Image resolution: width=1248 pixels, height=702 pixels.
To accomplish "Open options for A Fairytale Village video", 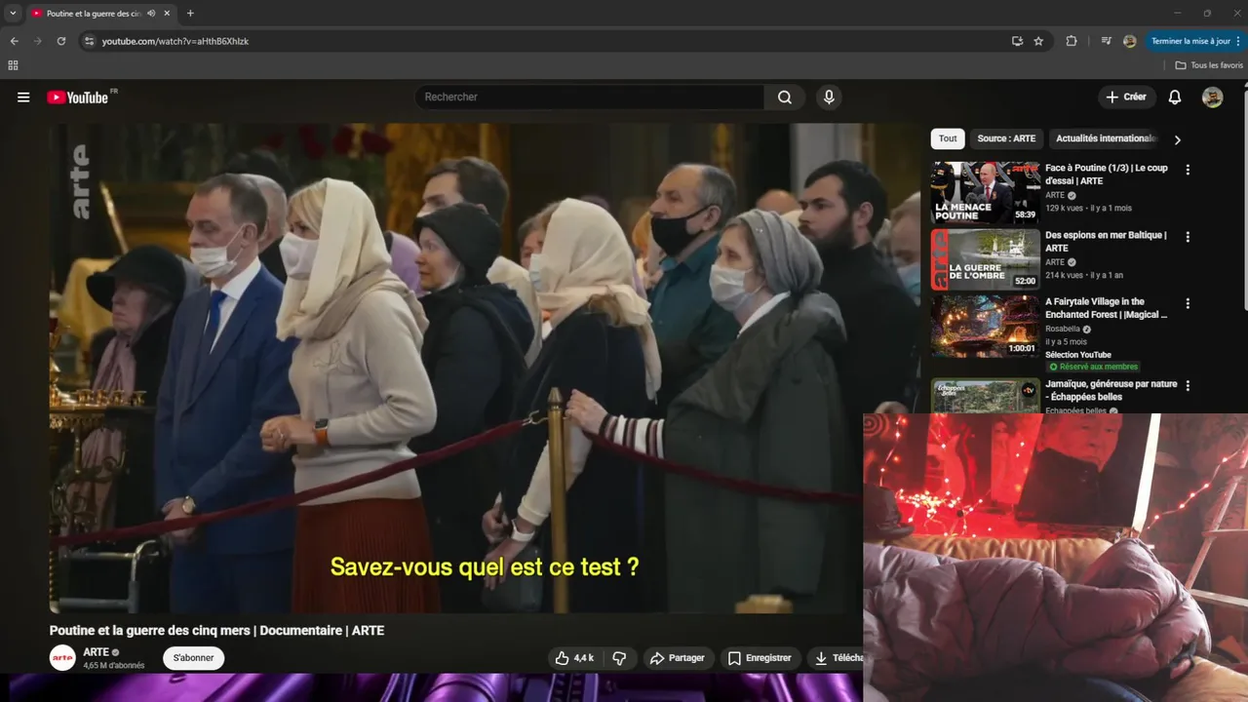I will (x=1188, y=303).
